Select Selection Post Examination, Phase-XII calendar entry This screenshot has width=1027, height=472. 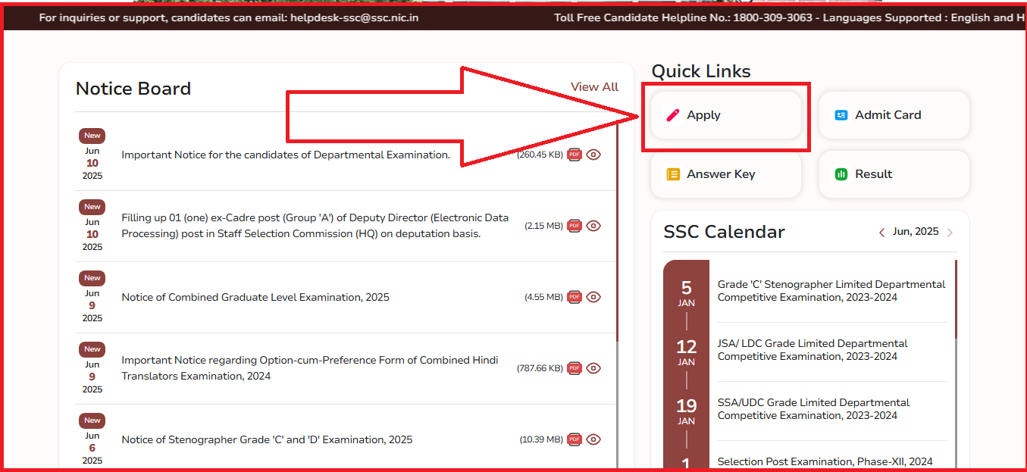pos(825,461)
